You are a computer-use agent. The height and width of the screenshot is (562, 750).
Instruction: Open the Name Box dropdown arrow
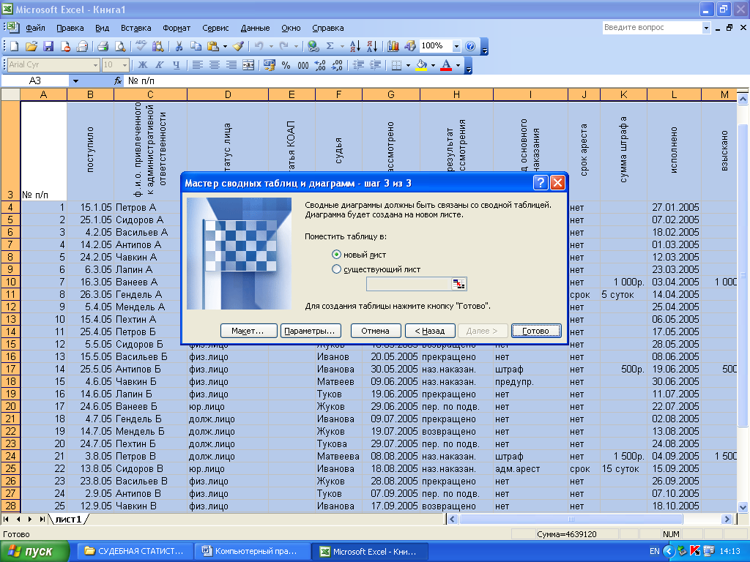tap(75, 80)
